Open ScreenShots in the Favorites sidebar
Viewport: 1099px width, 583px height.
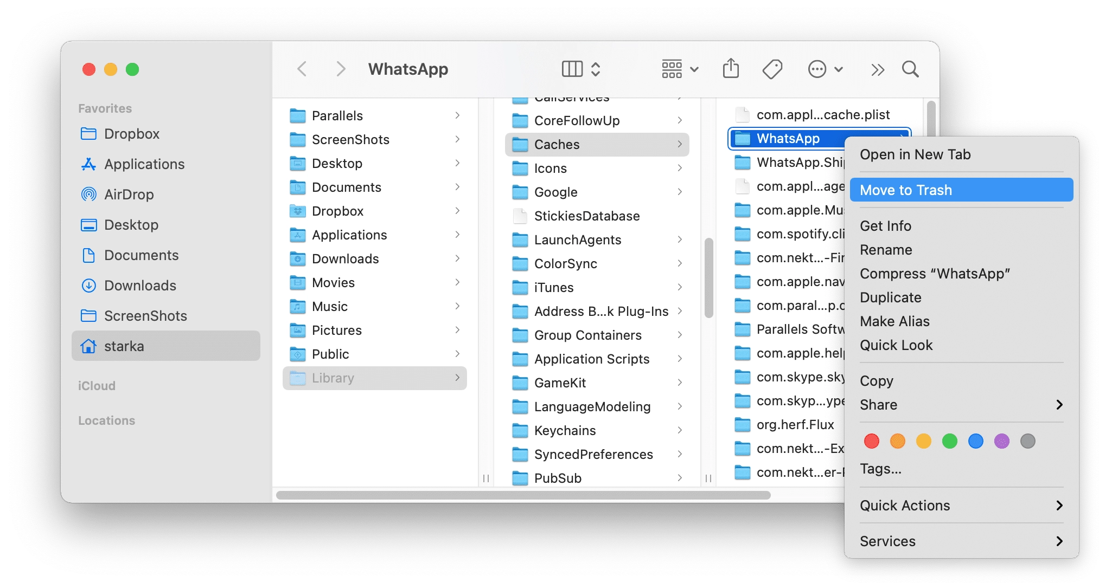click(166, 316)
